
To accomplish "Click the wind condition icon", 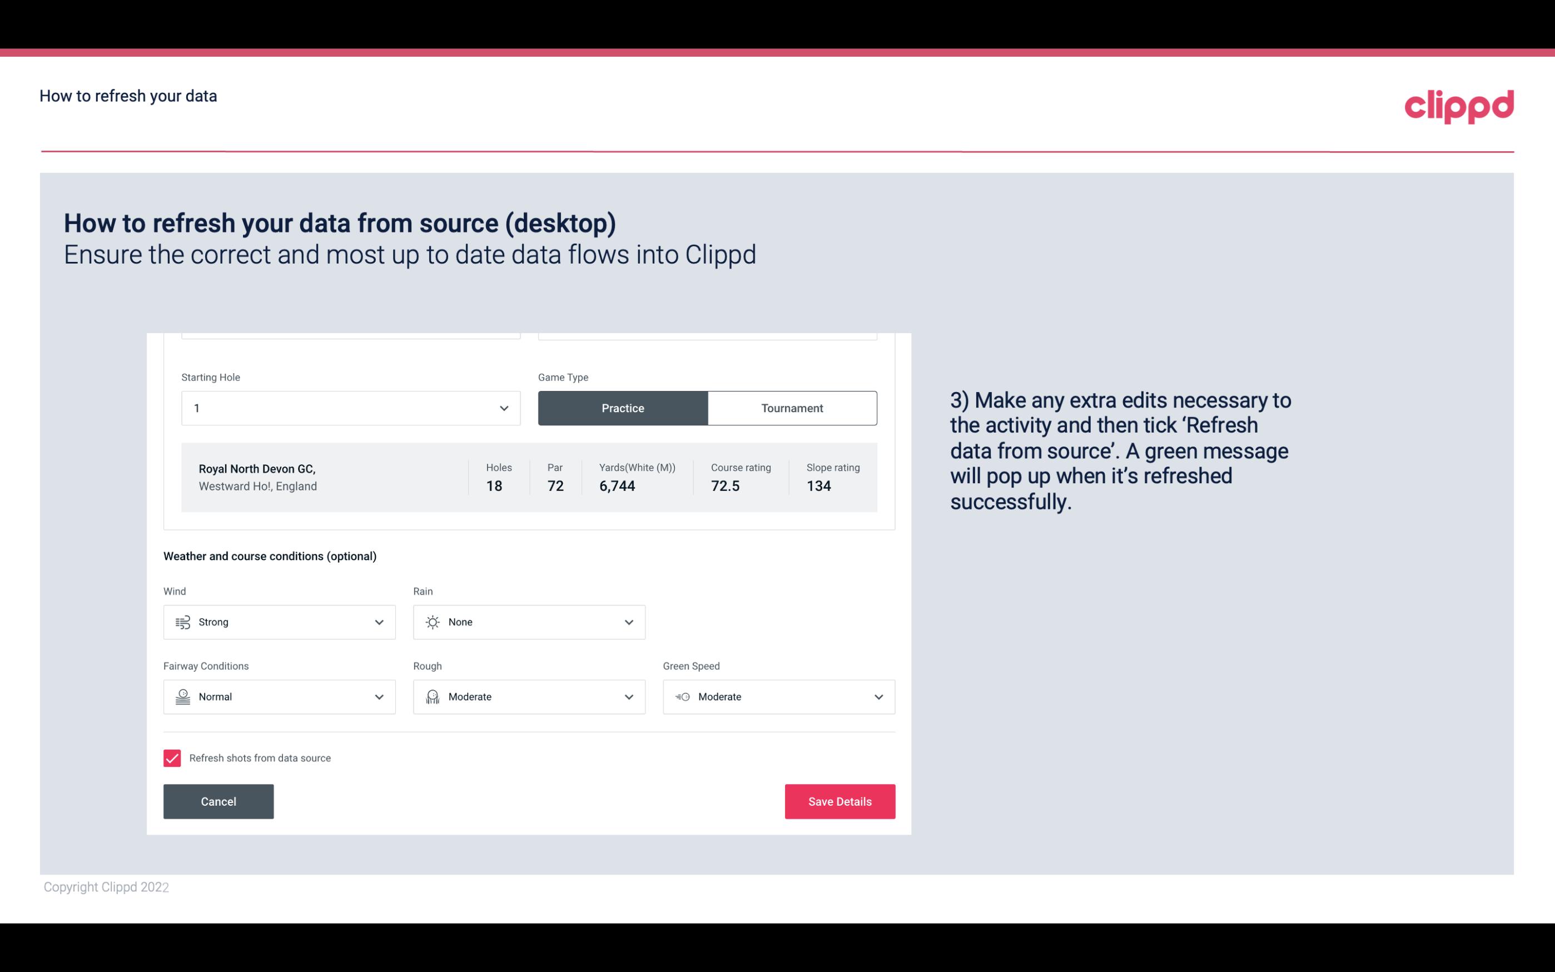I will coord(182,622).
